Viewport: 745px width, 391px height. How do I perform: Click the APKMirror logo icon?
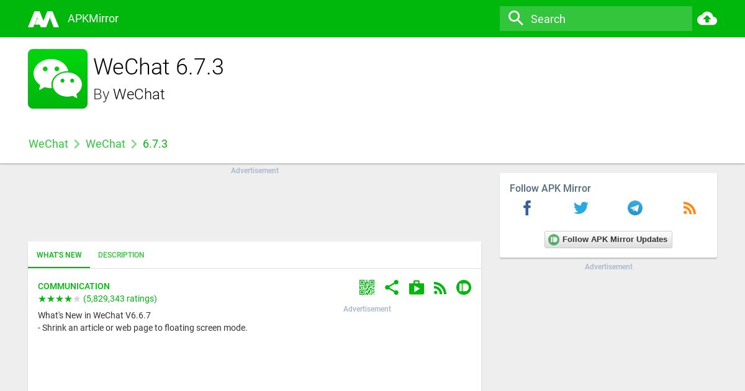pos(43,19)
